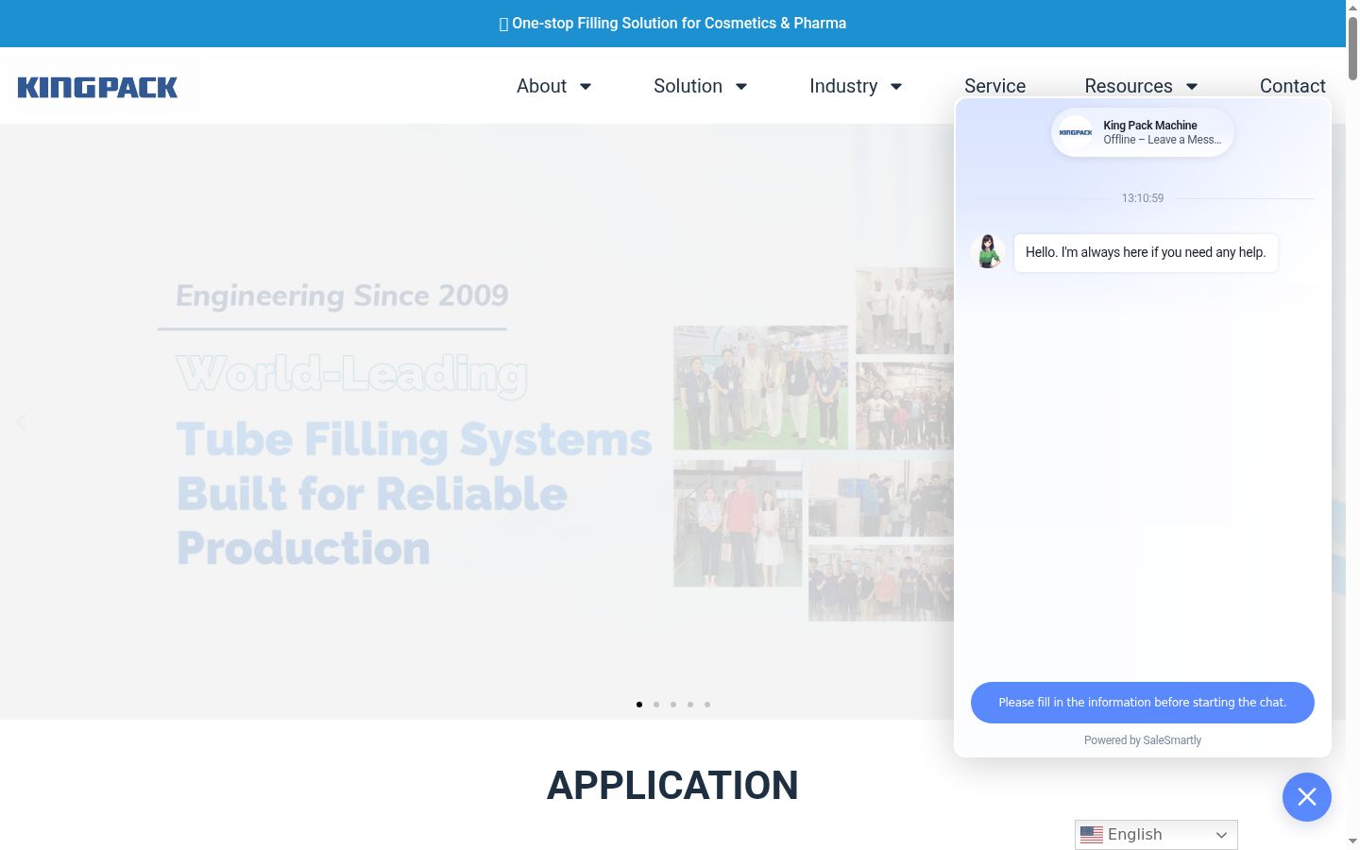This screenshot has height=850, width=1360.
Task: Click the 'Tube Filling Systems' headline
Action: point(414,440)
